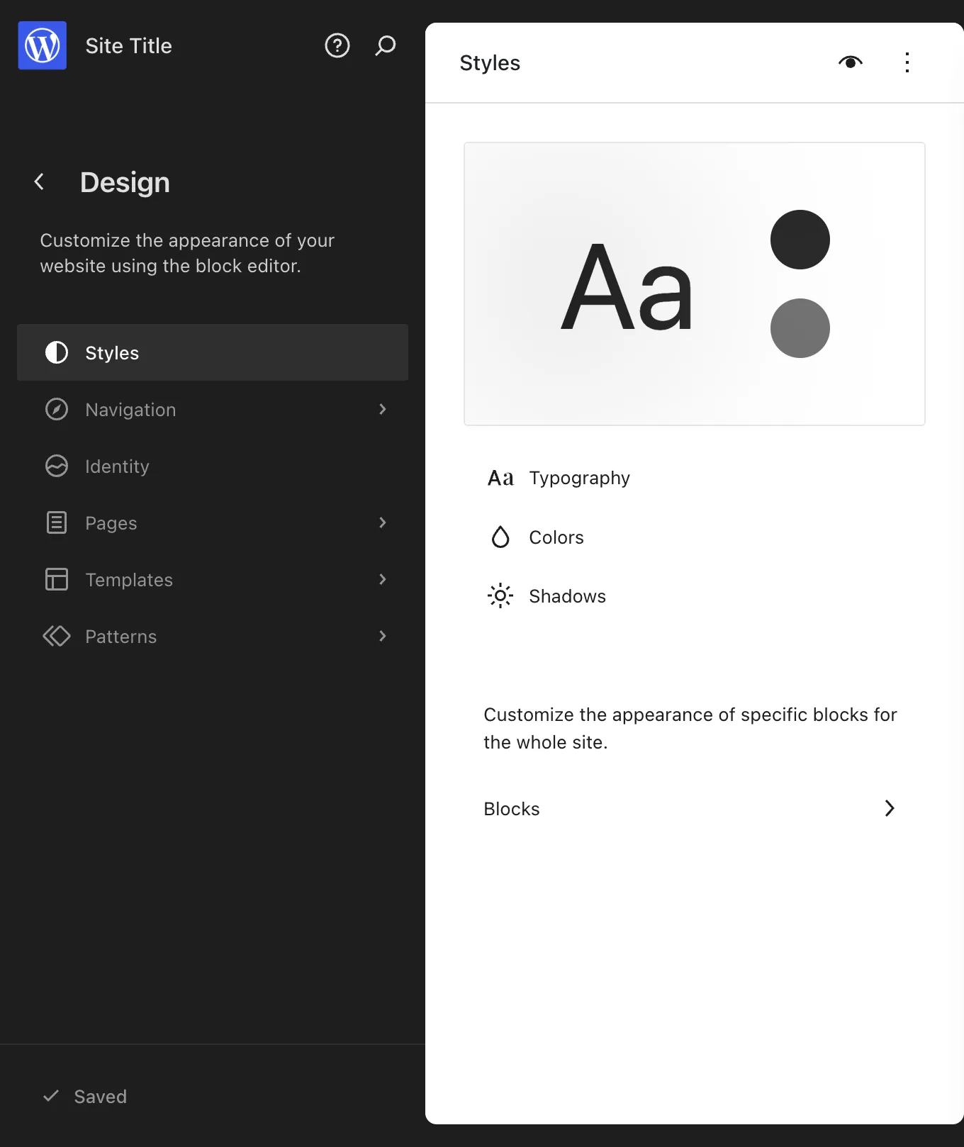Expand Navigation using its chevron

click(383, 409)
